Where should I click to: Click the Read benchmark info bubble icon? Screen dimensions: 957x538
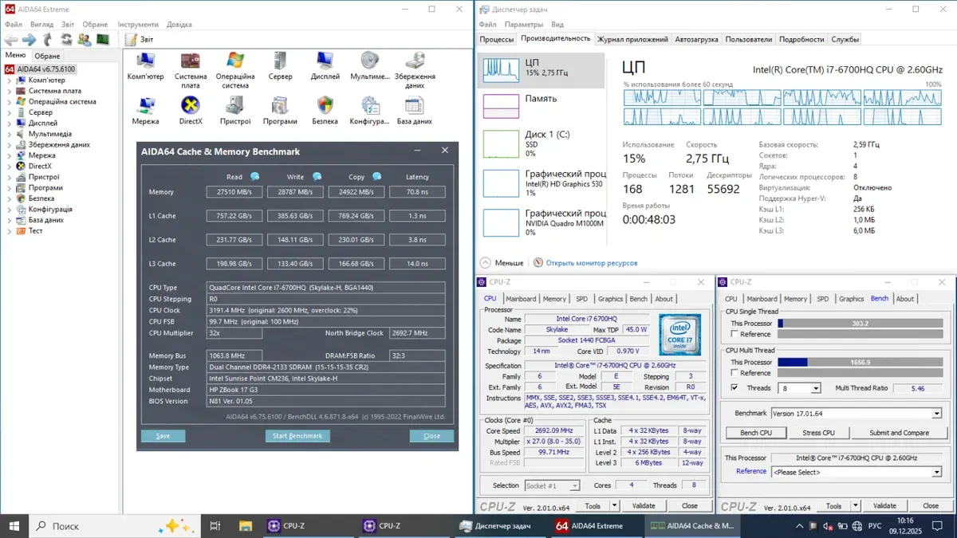click(254, 177)
